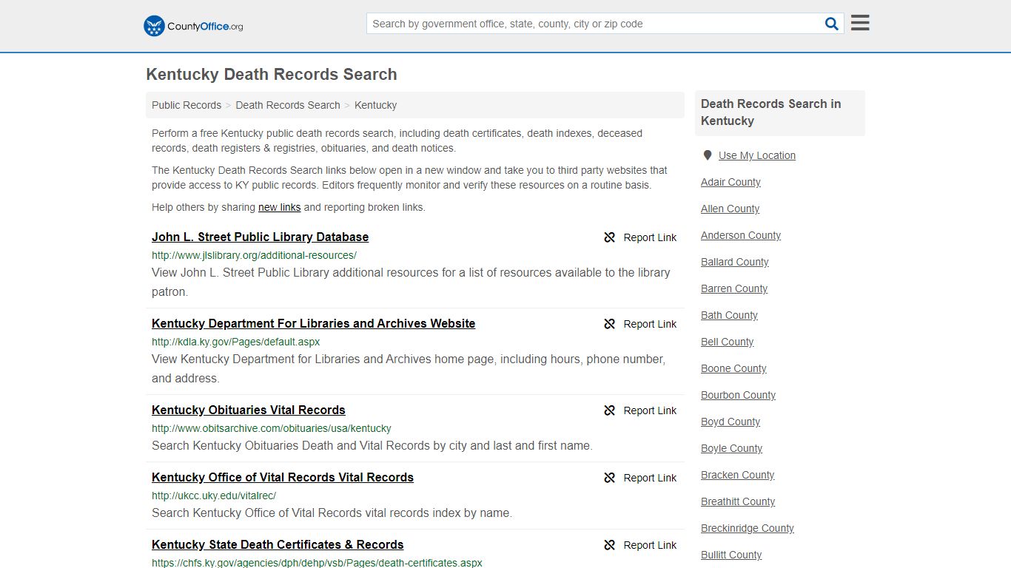Select Boyd County

click(730, 422)
